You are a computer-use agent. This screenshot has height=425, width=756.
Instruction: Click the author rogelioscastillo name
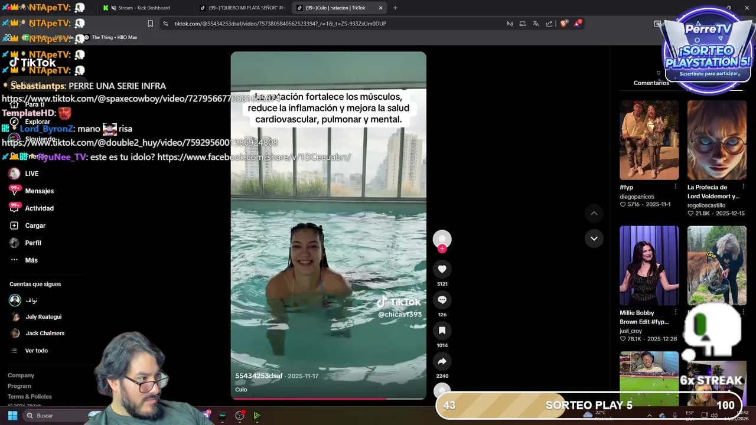706,205
